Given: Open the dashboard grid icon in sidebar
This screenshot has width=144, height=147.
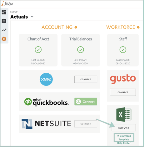Looking at the screenshot, I should tap(4, 12).
